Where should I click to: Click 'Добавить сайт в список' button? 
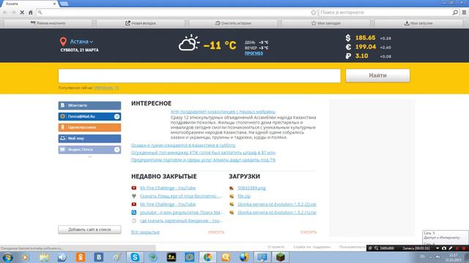click(89, 229)
